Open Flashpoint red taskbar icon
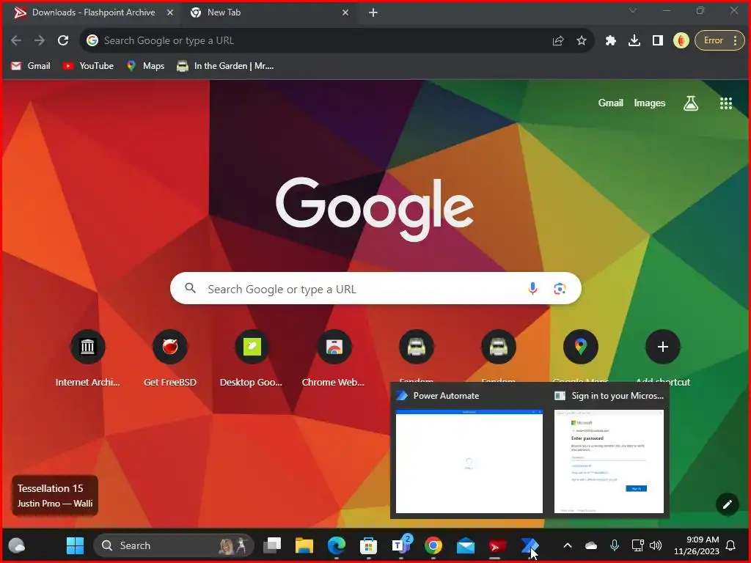 (x=497, y=545)
